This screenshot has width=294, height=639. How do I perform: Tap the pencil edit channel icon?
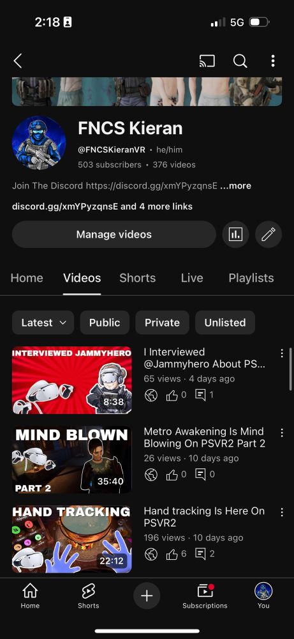268,235
